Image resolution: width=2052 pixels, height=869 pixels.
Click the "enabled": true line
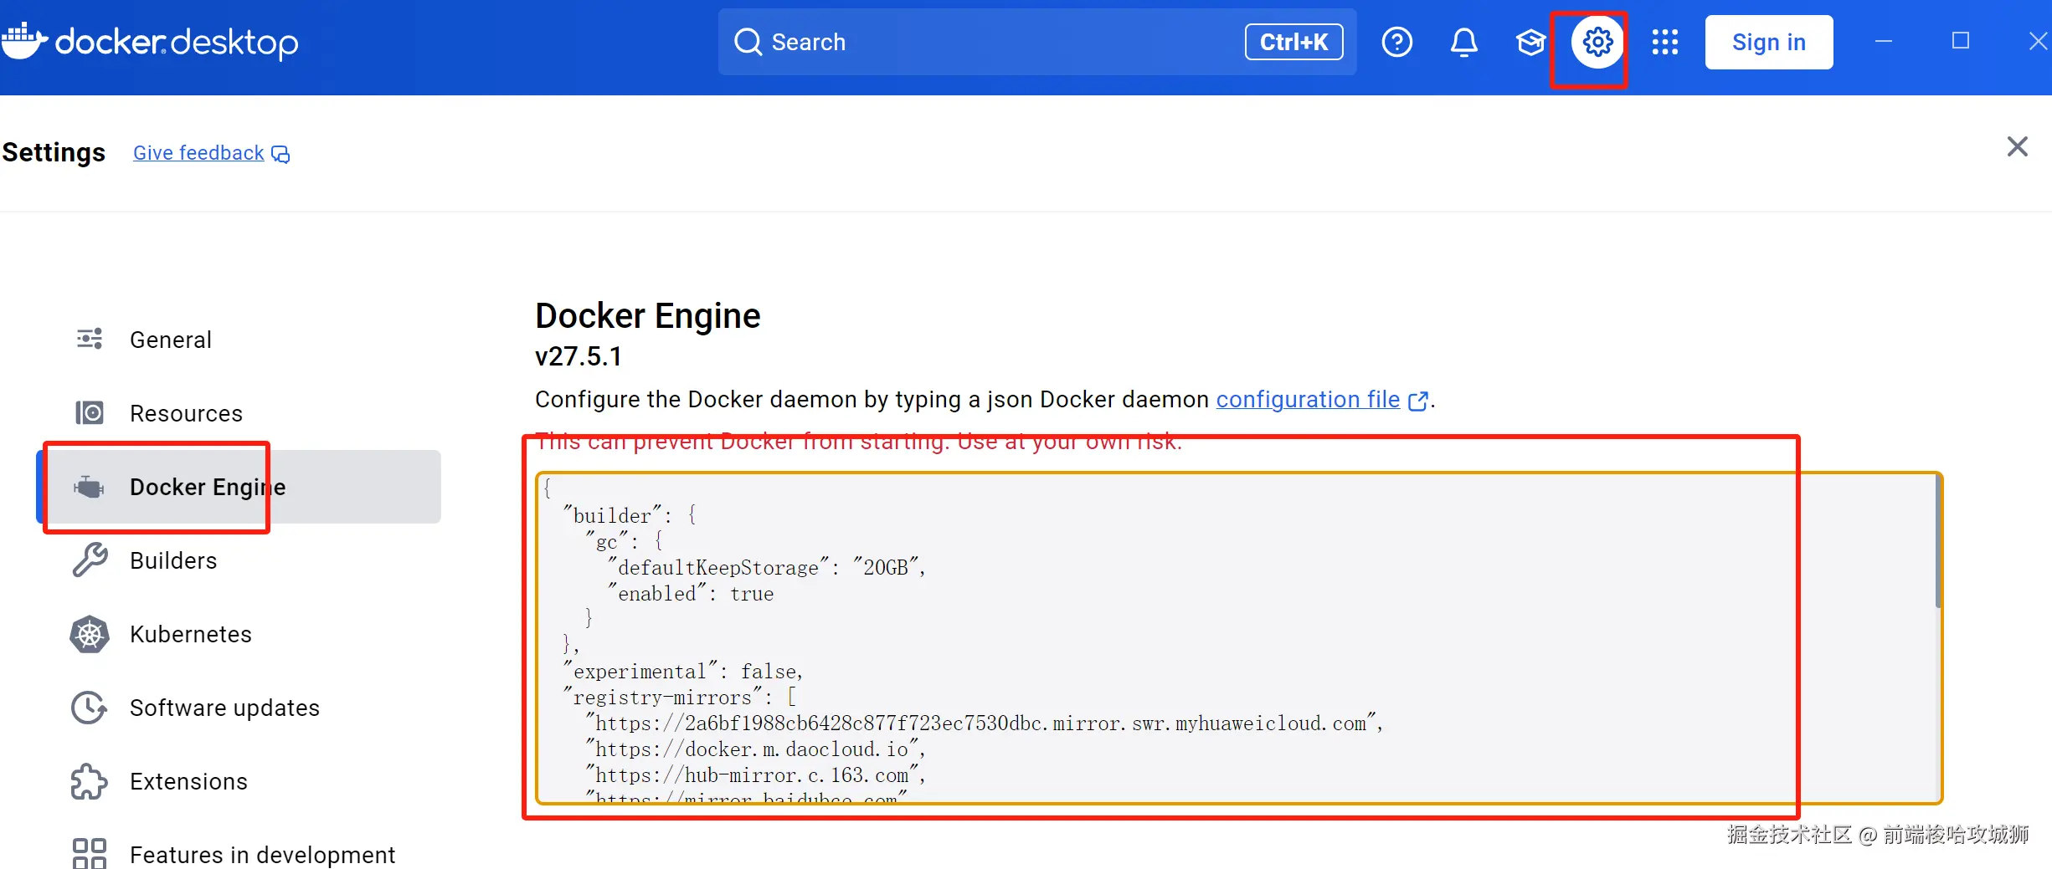coord(691,594)
